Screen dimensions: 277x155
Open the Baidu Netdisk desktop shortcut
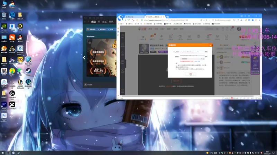click(4, 83)
